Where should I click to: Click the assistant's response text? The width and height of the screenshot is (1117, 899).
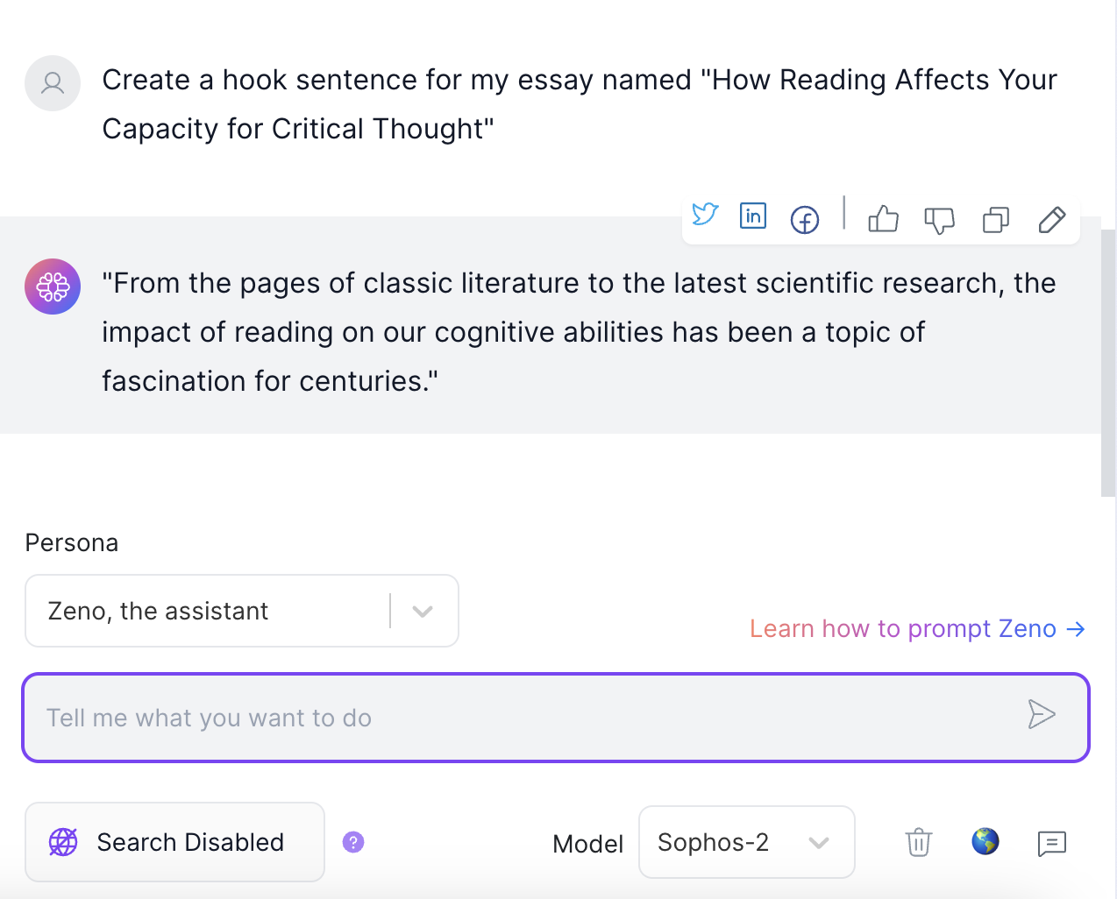(579, 332)
